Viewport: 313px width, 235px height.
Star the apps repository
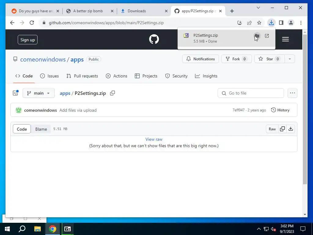click(x=270, y=59)
